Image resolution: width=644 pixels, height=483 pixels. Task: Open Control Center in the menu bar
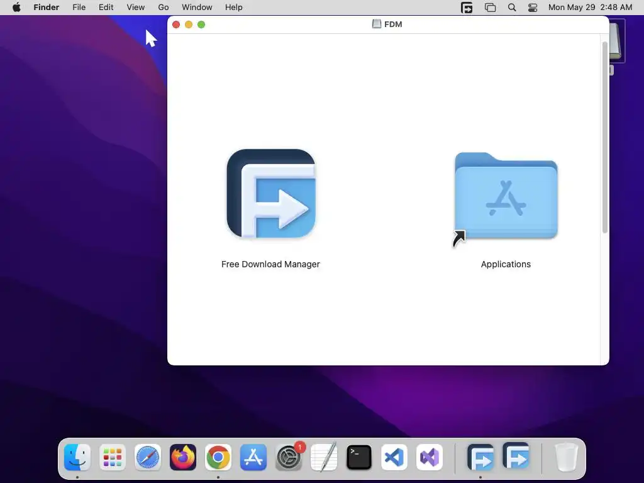(x=533, y=8)
